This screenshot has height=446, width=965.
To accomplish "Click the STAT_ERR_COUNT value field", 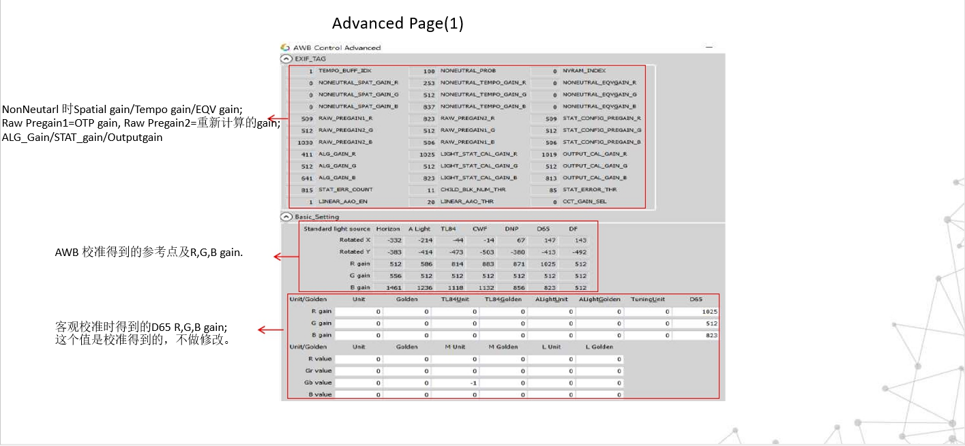I will tap(301, 190).
